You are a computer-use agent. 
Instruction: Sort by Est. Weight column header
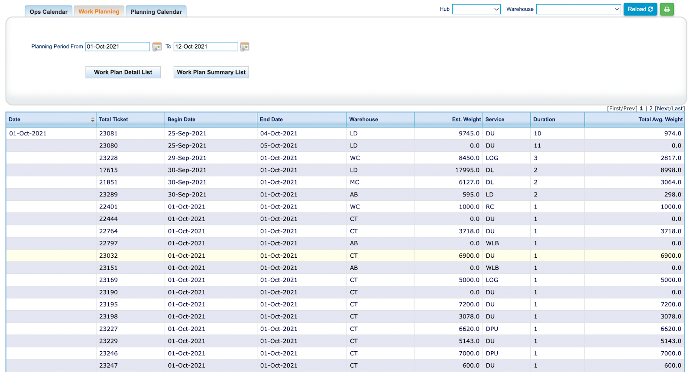[466, 119]
